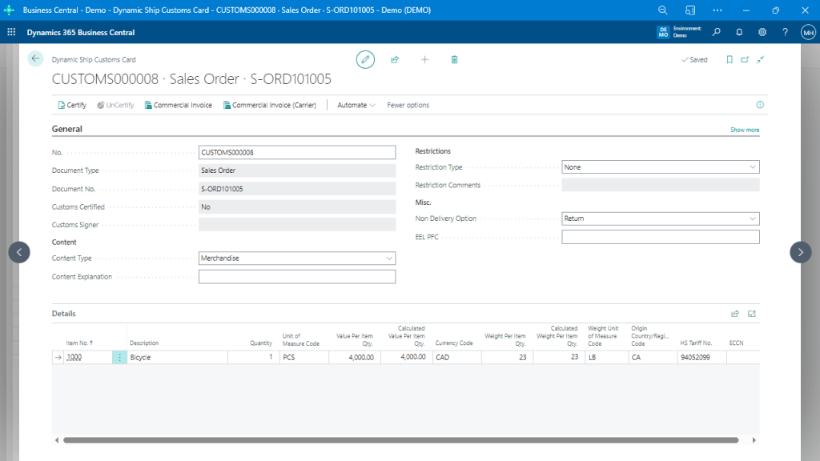Open the Details list in a new window
The image size is (820, 461).
[x=751, y=313]
